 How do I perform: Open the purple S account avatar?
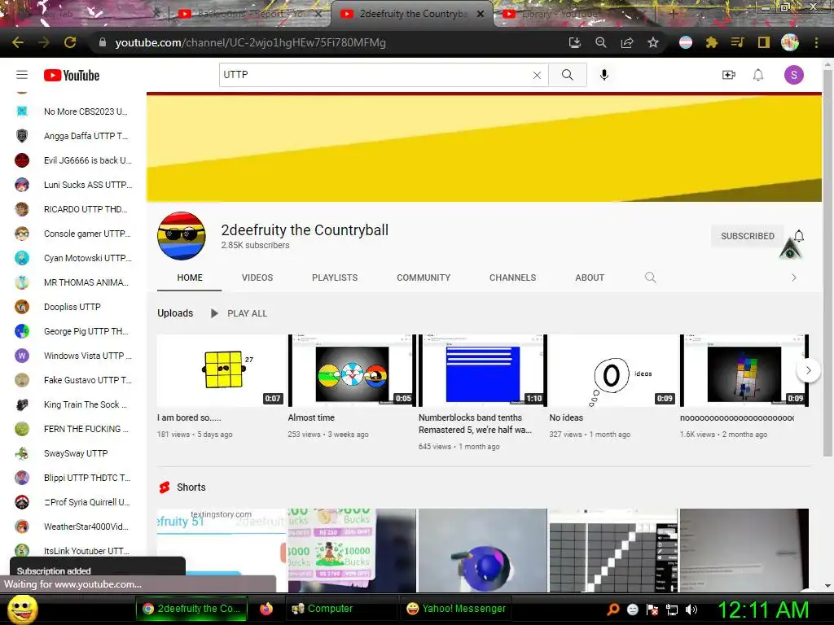[793, 75]
